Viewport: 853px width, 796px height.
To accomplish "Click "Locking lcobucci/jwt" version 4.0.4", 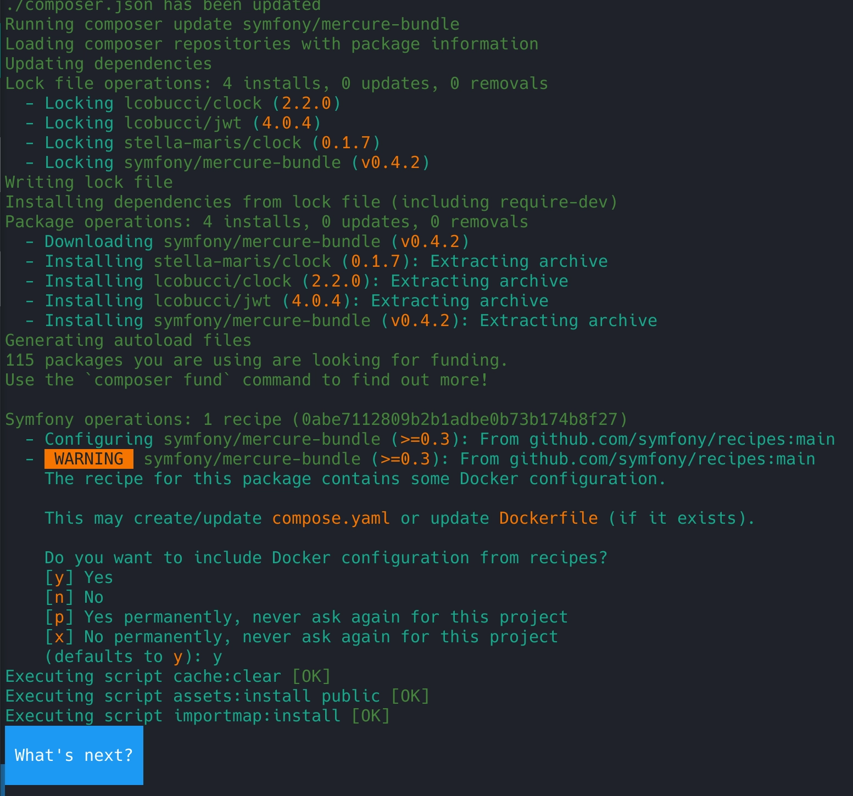I will pyautogui.click(x=287, y=123).
